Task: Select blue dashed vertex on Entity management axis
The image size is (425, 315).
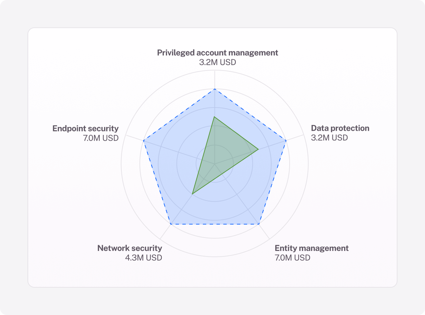Action: click(x=259, y=224)
